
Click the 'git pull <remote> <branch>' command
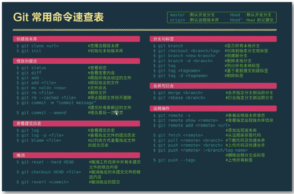click(188, 140)
